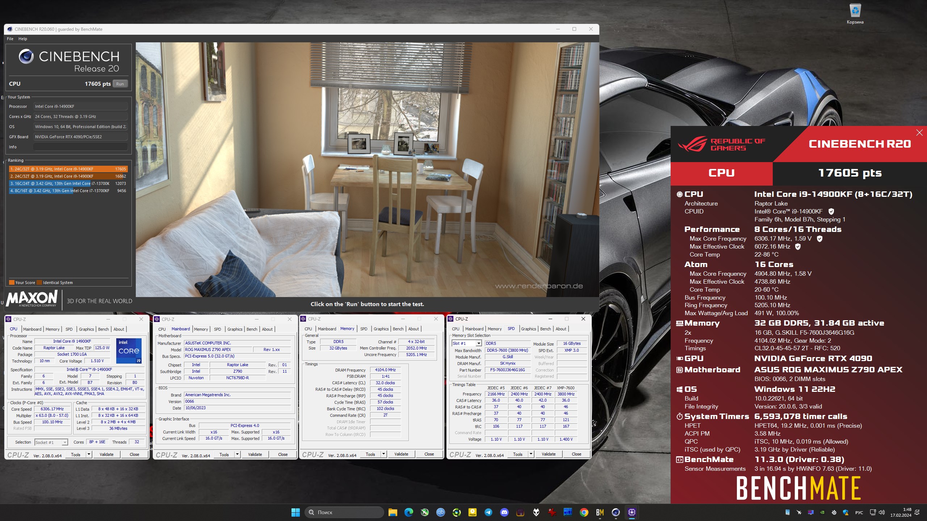Maximize the Cinebench R20 window
The height and width of the screenshot is (521, 927).
(574, 29)
